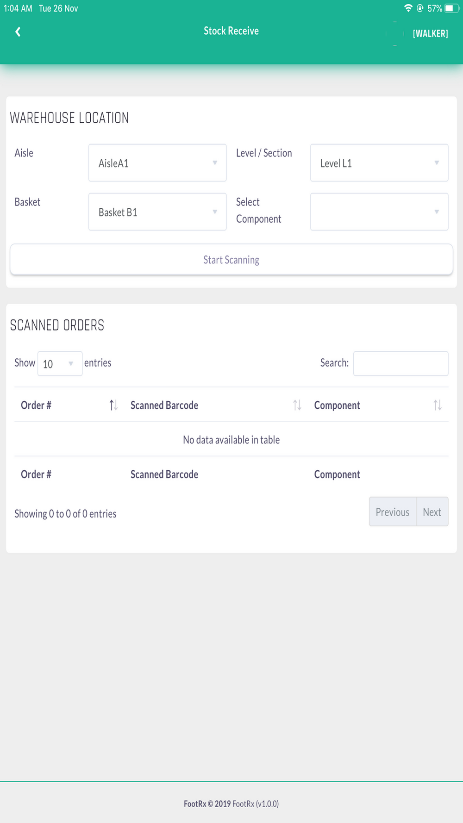Tap the [WALKER] user label
Screen dimensions: 463x823
point(430,33)
